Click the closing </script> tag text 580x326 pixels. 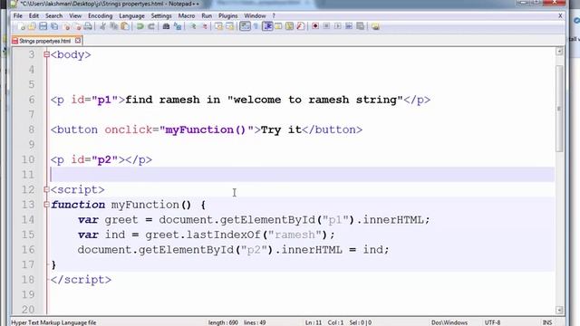81,280
